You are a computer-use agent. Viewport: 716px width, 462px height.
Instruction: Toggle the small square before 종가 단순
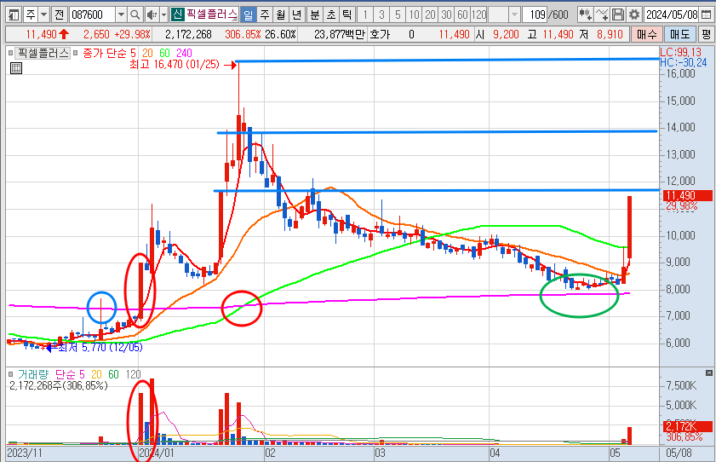tap(75, 53)
